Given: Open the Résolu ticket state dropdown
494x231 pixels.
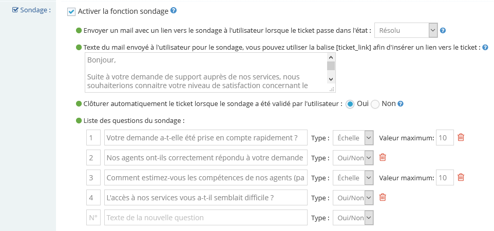Looking at the screenshot, I should pyautogui.click(x=406, y=31).
